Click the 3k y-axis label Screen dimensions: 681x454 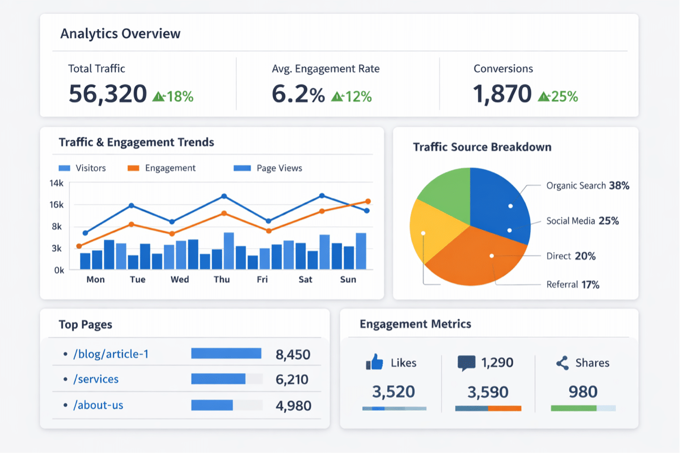click(57, 249)
